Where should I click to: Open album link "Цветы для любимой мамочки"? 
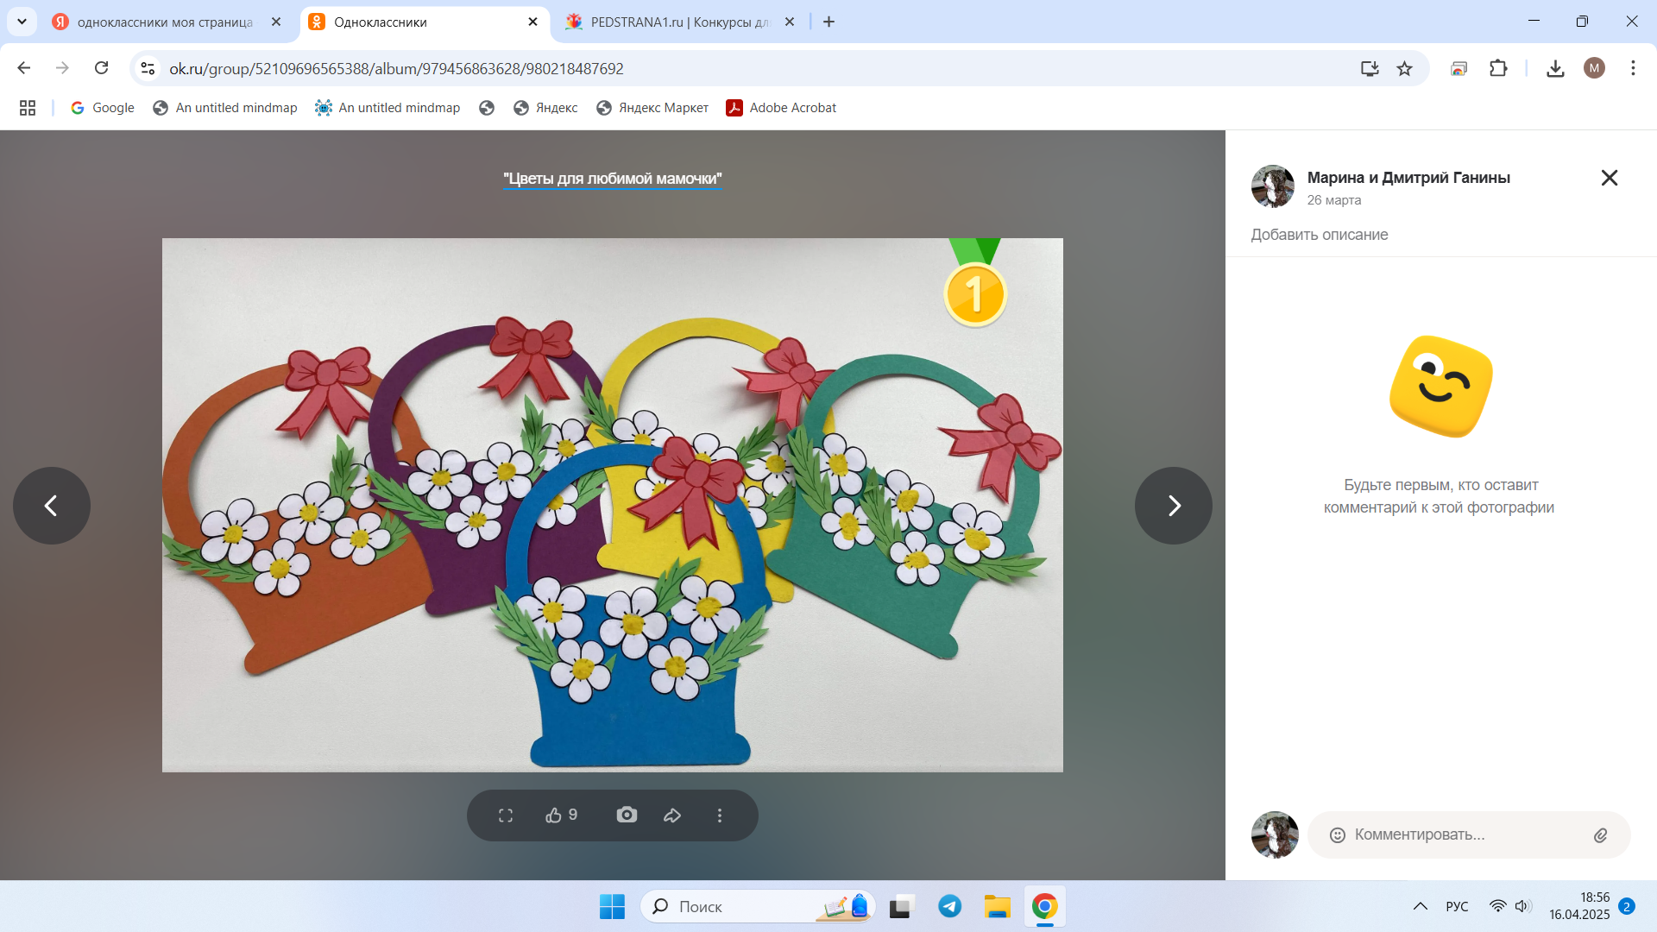[x=613, y=179]
